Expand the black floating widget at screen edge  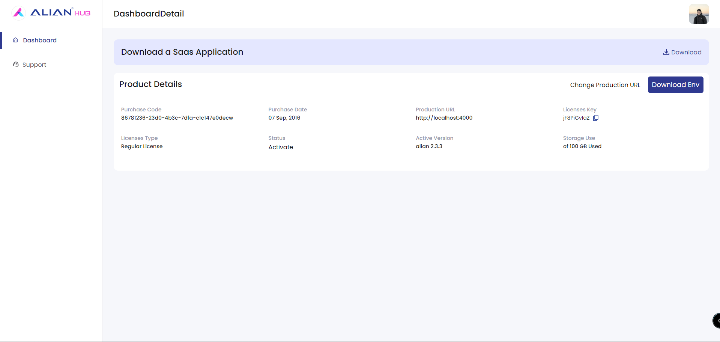click(716, 321)
